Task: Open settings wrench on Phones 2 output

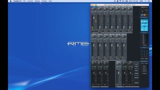Action: 126,78
